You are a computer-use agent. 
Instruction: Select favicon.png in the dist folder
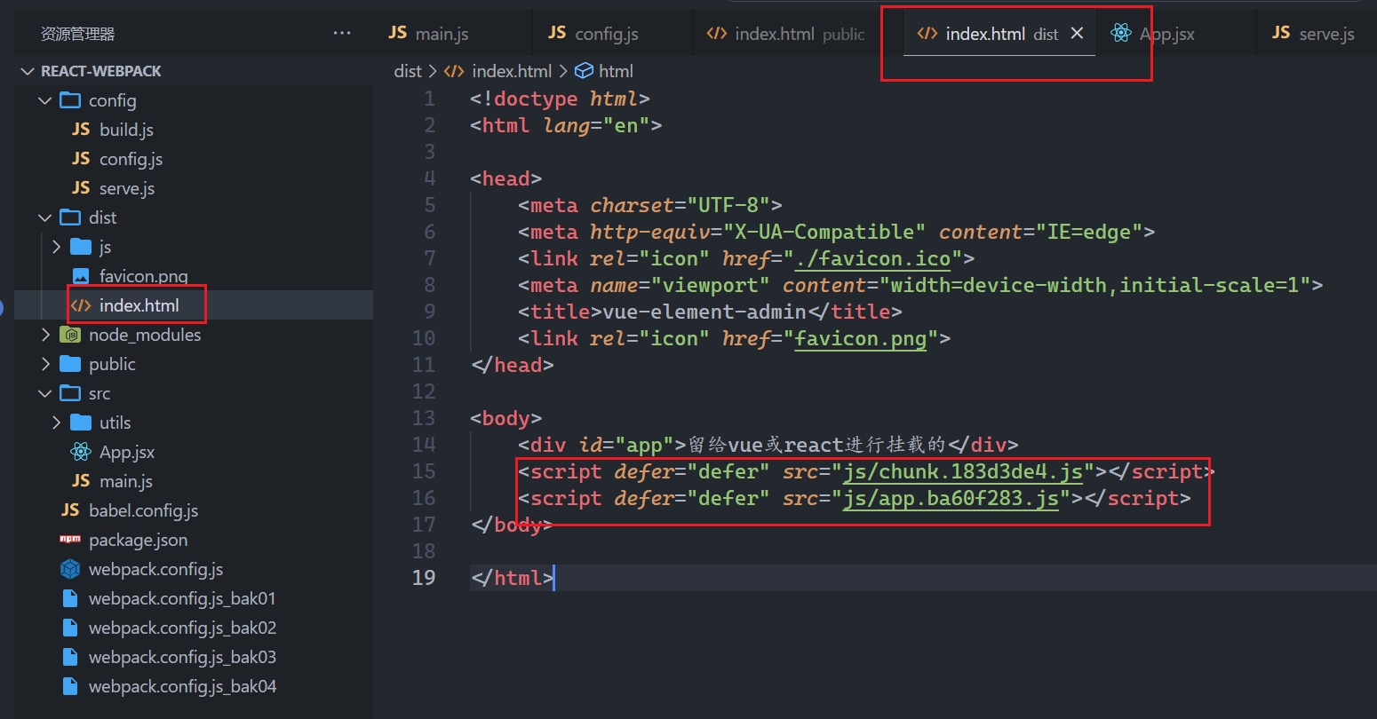[144, 276]
